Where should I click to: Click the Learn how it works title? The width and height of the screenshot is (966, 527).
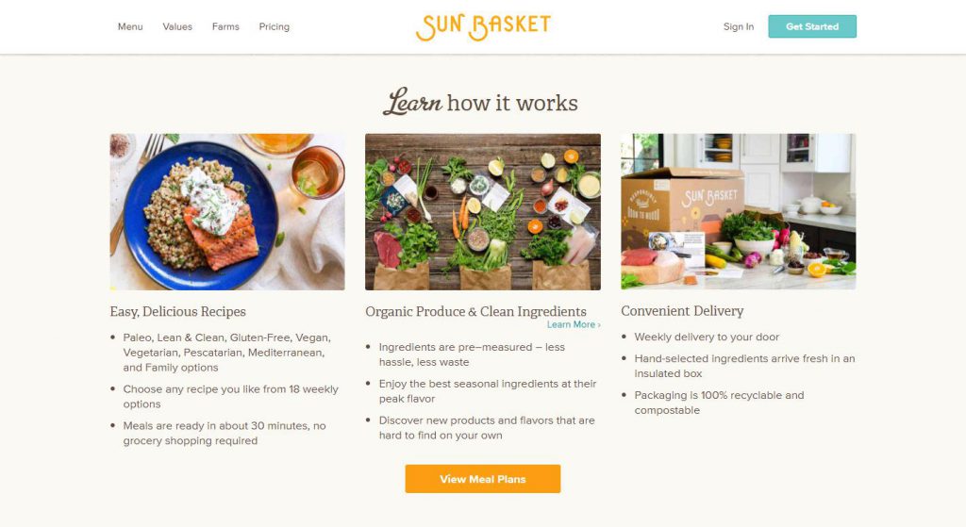(x=481, y=102)
